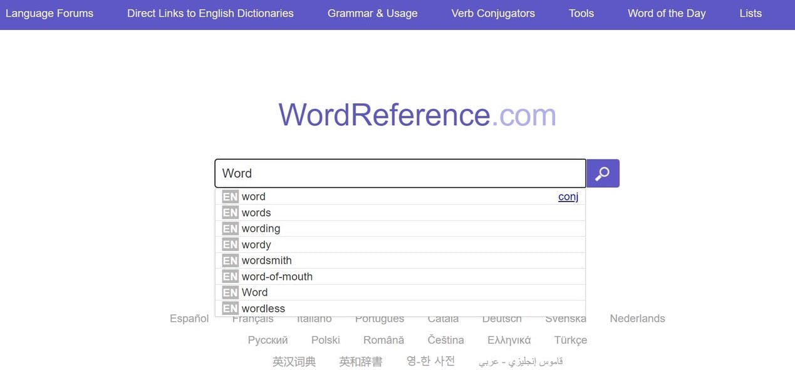Open the Lists menu
This screenshot has width=795, height=370.
point(751,13)
